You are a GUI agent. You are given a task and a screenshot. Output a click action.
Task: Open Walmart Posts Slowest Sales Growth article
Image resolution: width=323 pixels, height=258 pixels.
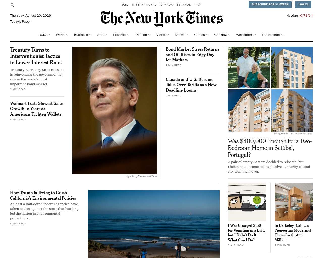click(37, 109)
